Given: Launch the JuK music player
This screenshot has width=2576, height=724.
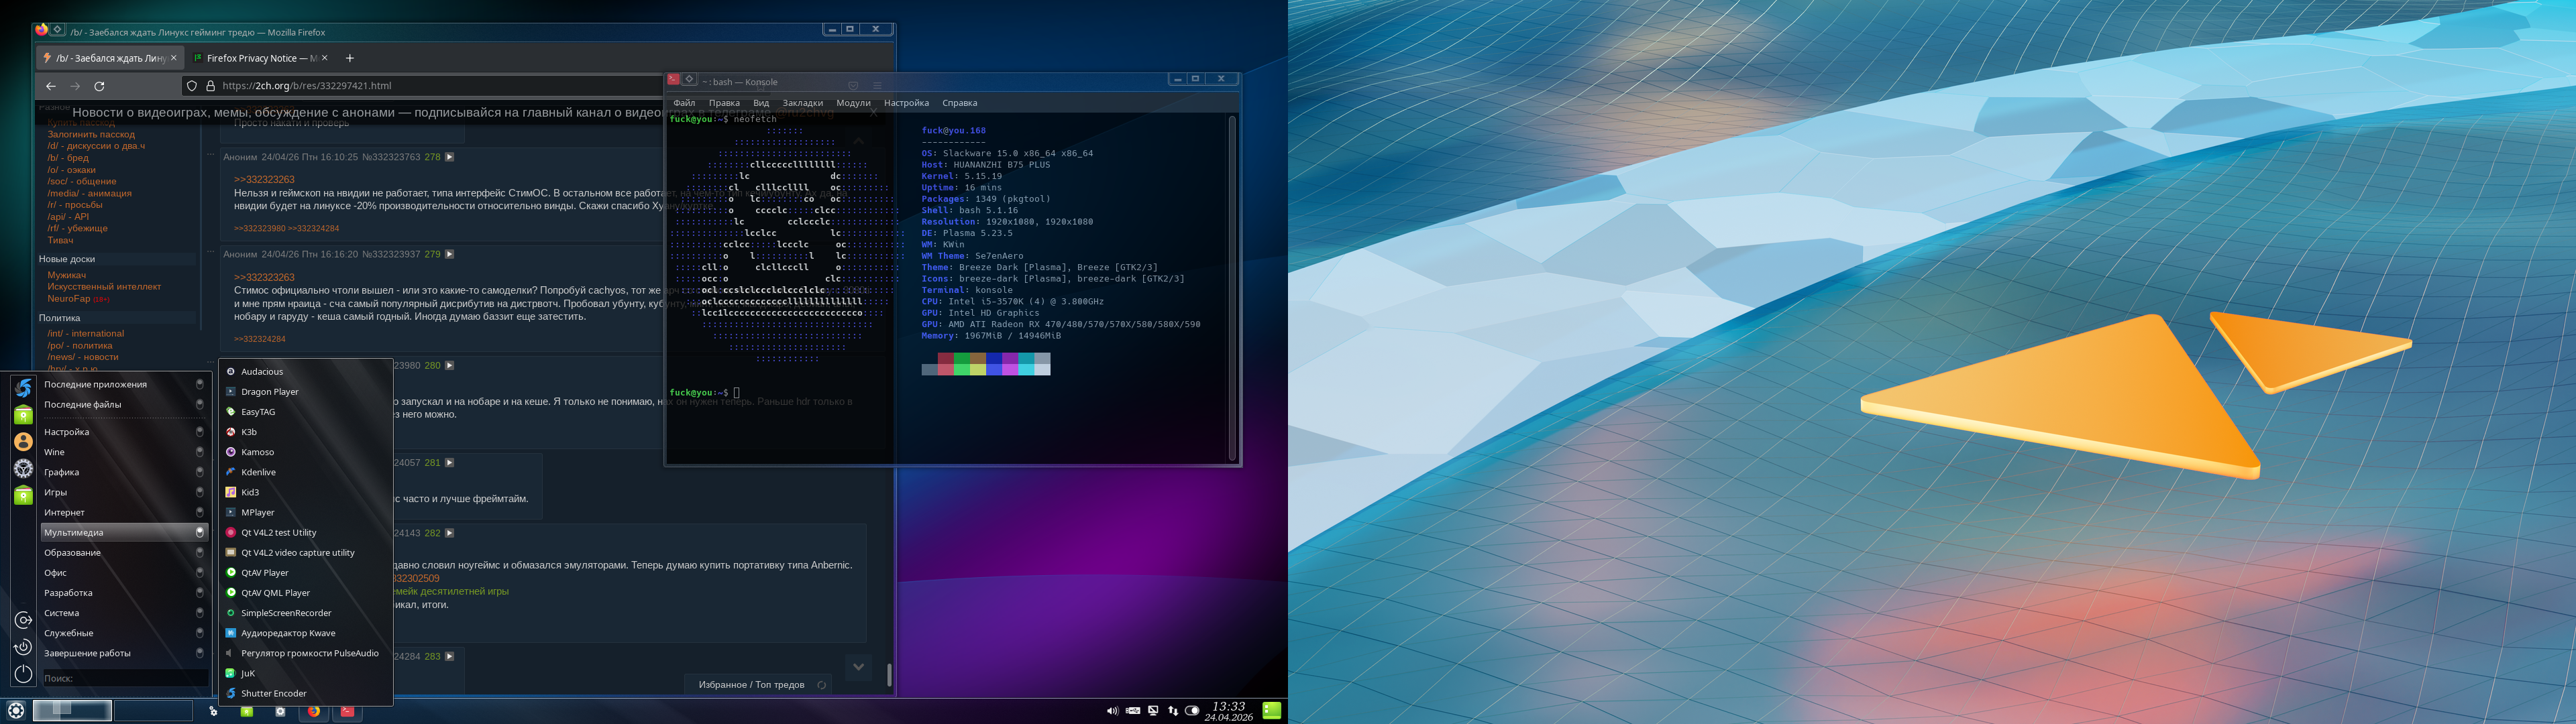Looking at the screenshot, I should click(x=305, y=673).
